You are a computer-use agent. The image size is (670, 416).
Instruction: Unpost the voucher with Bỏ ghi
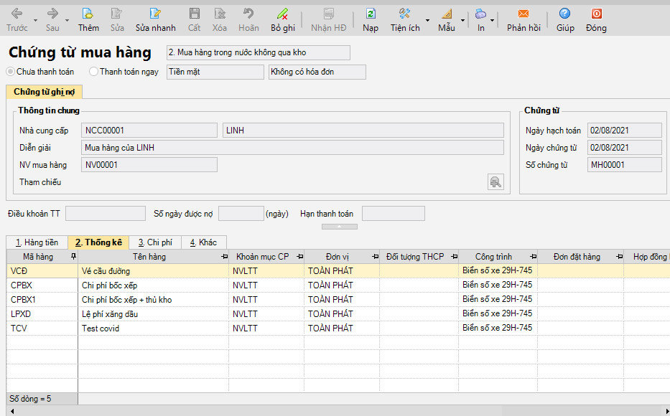283,19
